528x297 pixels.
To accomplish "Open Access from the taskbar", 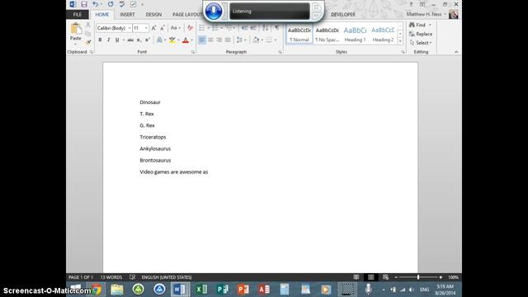I will coord(264,290).
